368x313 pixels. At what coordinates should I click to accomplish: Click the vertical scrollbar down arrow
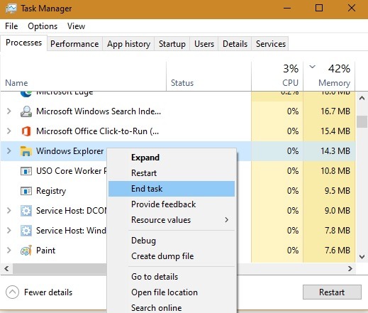pos(362,257)
